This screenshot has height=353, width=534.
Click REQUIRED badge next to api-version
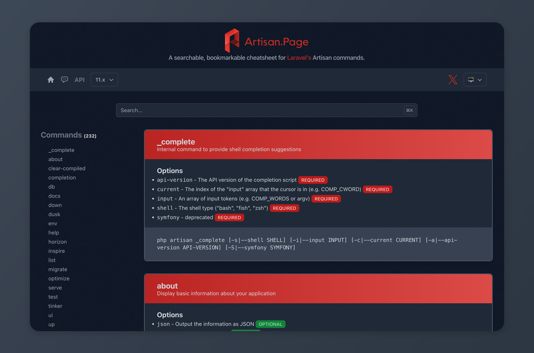tap(313, 180)
